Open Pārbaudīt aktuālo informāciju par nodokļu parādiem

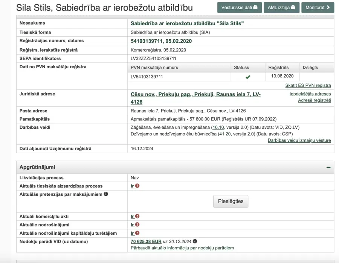182,248
